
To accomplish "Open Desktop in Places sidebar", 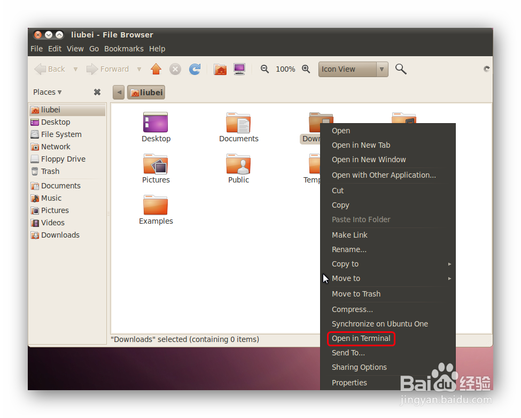I will coord(67,122).
